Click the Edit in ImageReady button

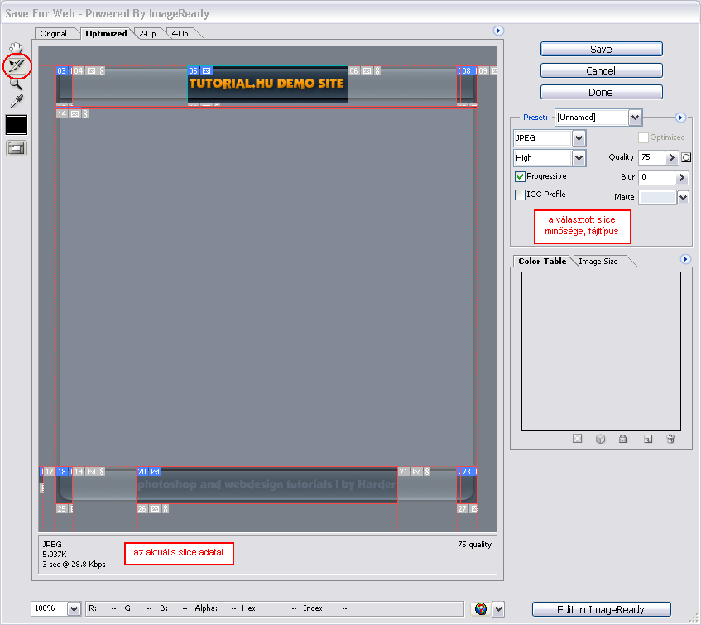(x=601, y=609)
